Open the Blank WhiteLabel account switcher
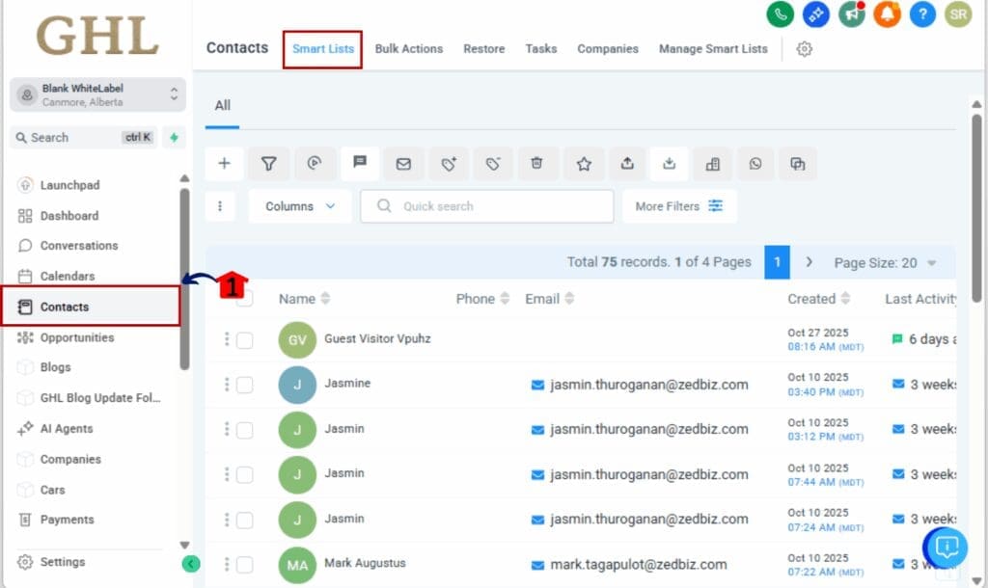 tap(96, 94)
